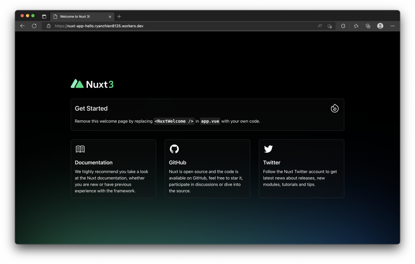Click the text "We highly recommend you take a look"
Image resolution: width=415 pixels, height=264 pixels.
(x=111, y=172)
